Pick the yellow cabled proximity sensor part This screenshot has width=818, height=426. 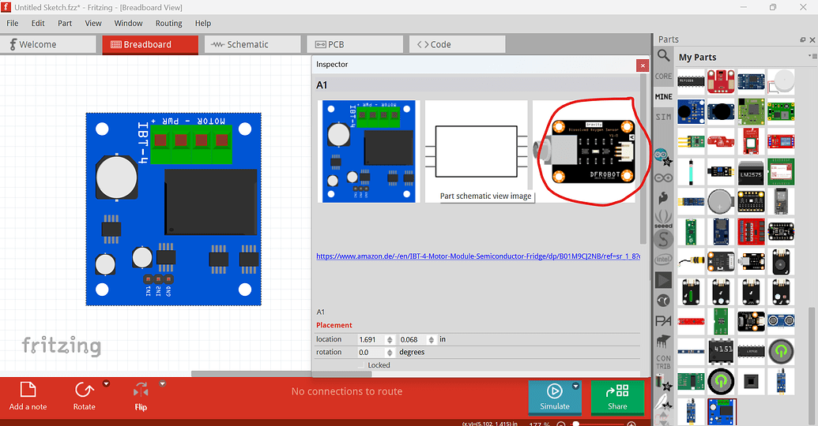tap(691, 261)
